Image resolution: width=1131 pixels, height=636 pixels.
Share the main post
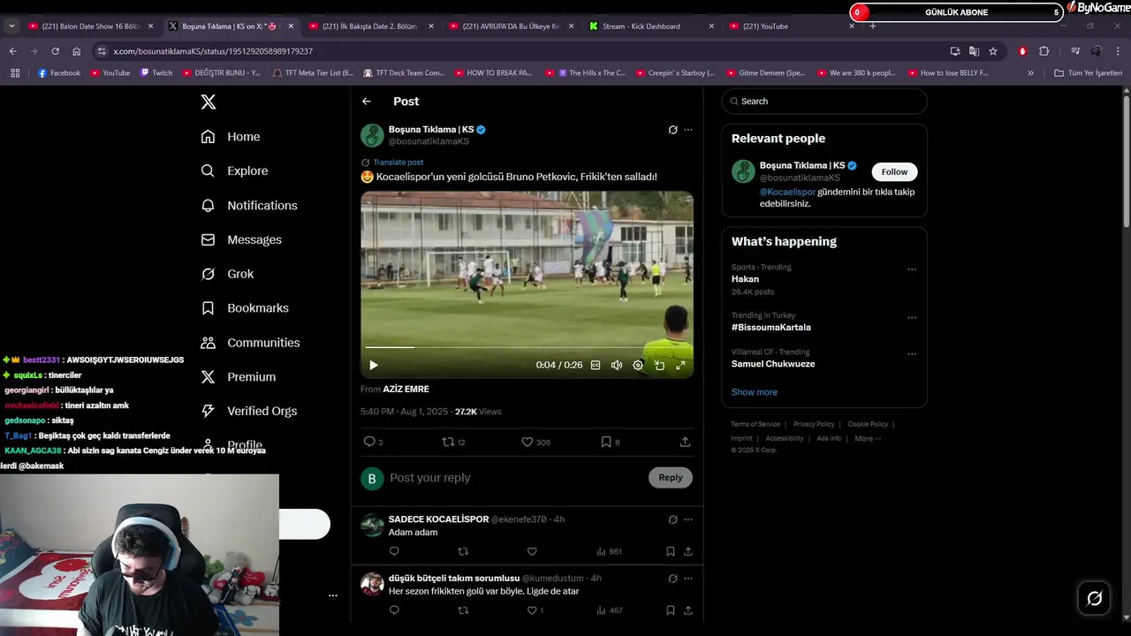[x=685, y=442]
